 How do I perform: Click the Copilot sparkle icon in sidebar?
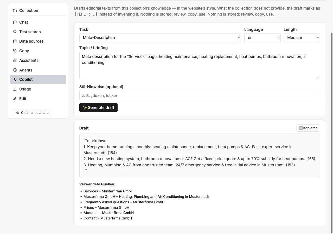point(15,80)
